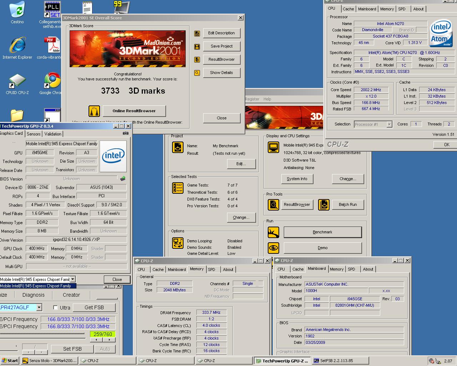Click the Save Project floppy disk icon

click(197, 46)
